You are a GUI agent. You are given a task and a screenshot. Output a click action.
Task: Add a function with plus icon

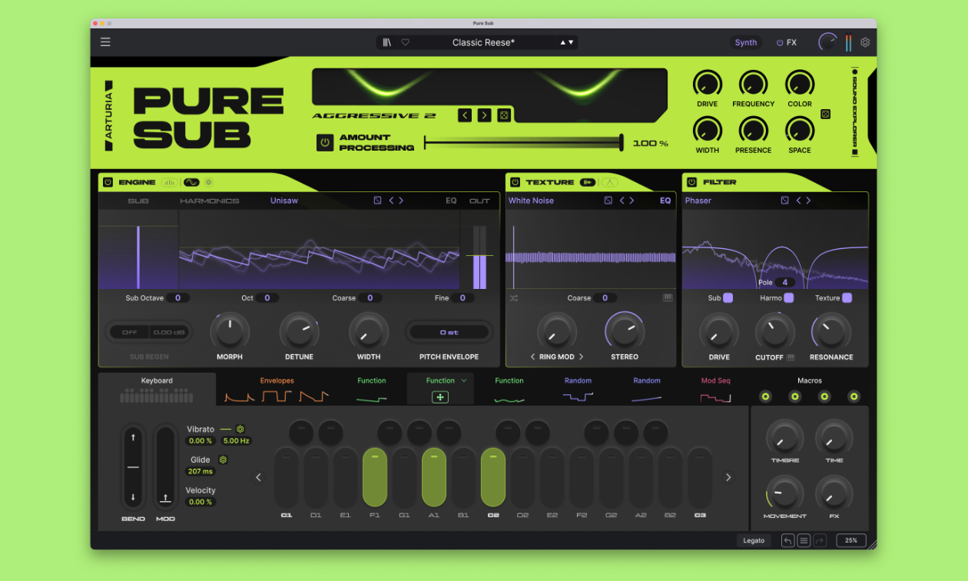pyautogui.click(x=439, y=397)
